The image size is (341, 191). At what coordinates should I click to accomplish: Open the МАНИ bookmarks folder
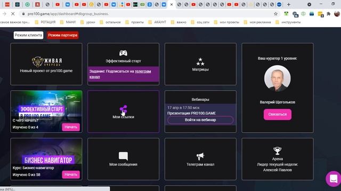(x=68, y=22)
